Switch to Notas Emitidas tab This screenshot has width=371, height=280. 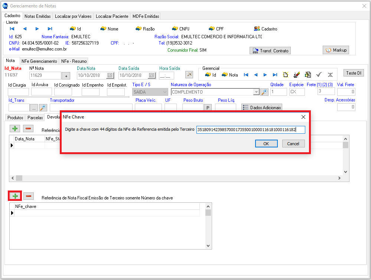tap(38, 16)
